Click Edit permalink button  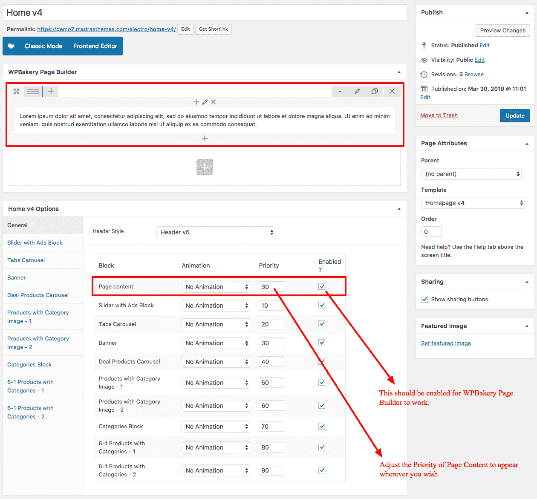click(x=185, y=29)
